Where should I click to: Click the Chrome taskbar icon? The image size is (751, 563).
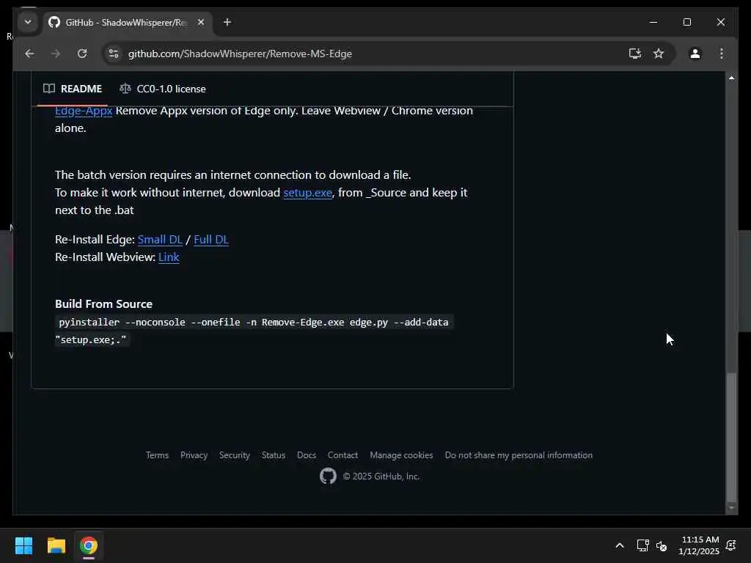pos(89,545)
